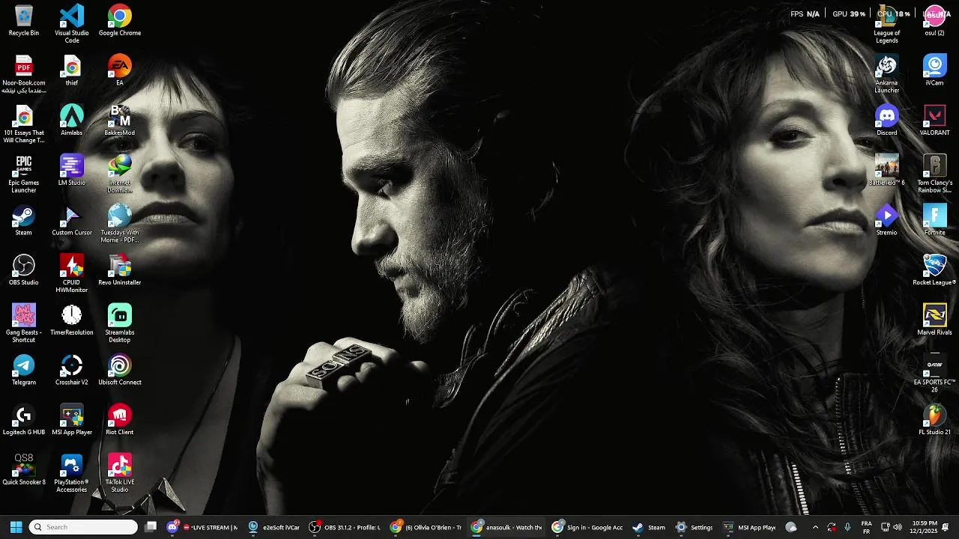This screenshot has width=959, height=539.
Task: Switch to e2eSoft iVCam taskbar window
Action: (x=274, y=527)
